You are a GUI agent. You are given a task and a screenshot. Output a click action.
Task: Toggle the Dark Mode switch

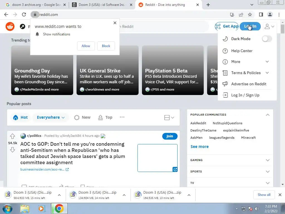pos(267,39)
